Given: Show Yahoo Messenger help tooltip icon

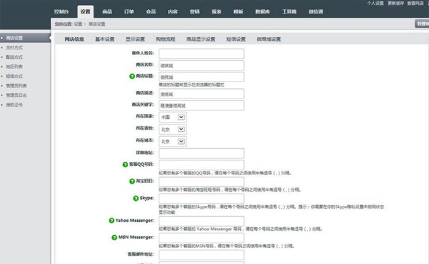Looking at the screenshot, I should click(111, 220).
